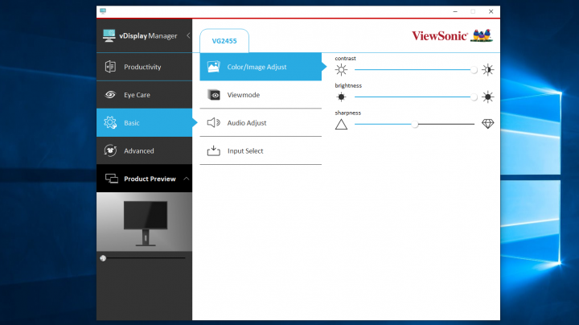The height and width of the screenshot is (325, 579).
Task: Click the Product Preview monitors icon
Action: 112,179
